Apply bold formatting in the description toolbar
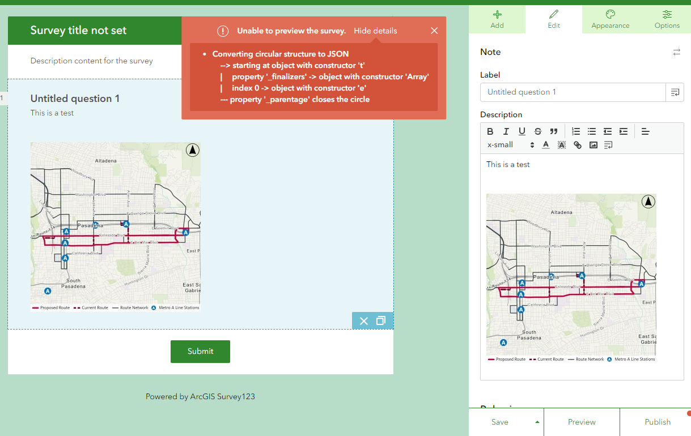 tap(490, 131)
